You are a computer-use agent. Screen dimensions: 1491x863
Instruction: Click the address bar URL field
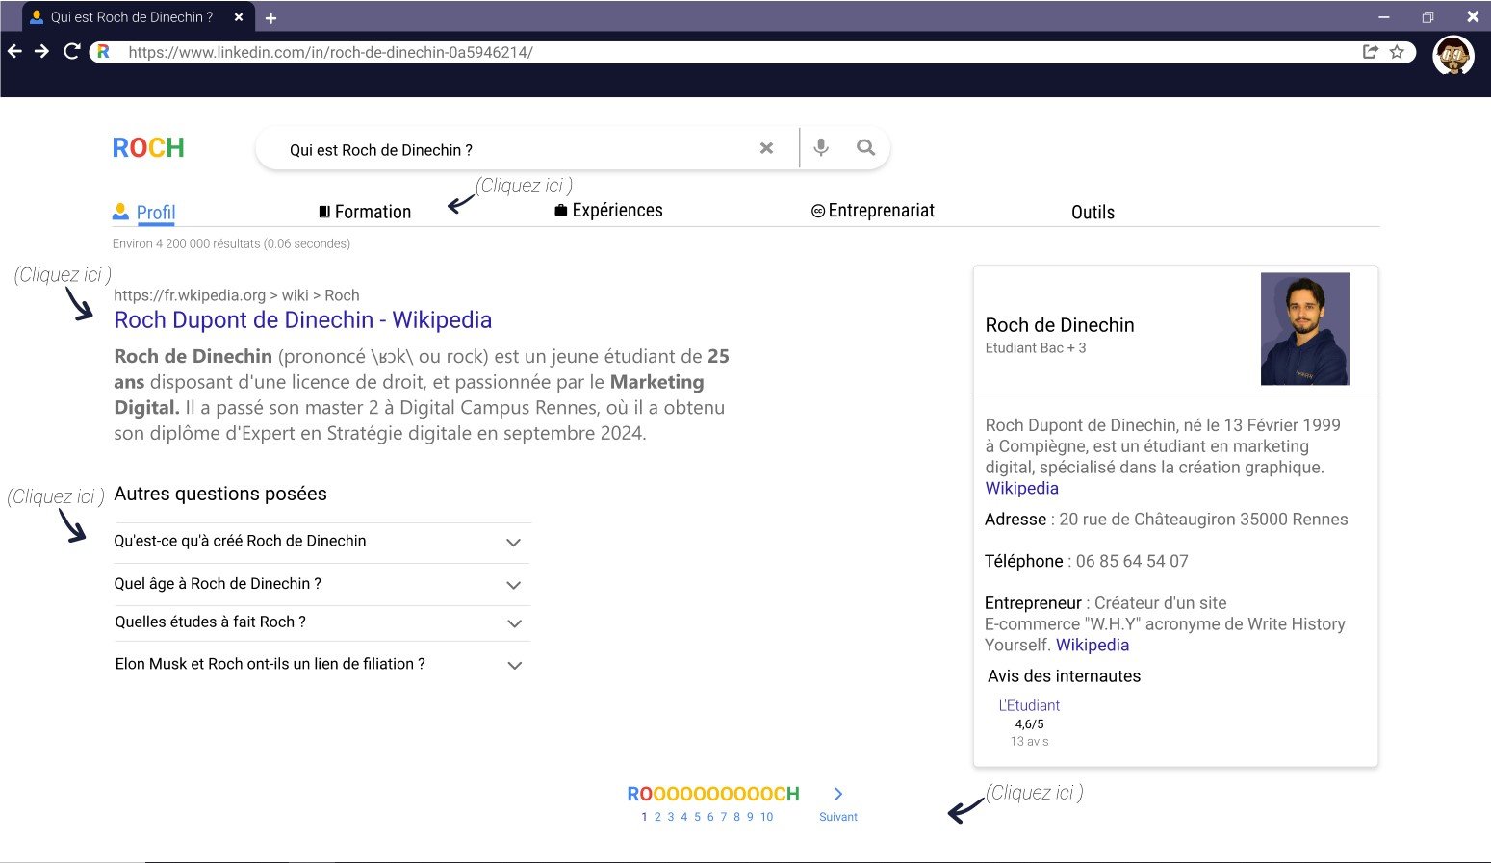coord(752,52)
